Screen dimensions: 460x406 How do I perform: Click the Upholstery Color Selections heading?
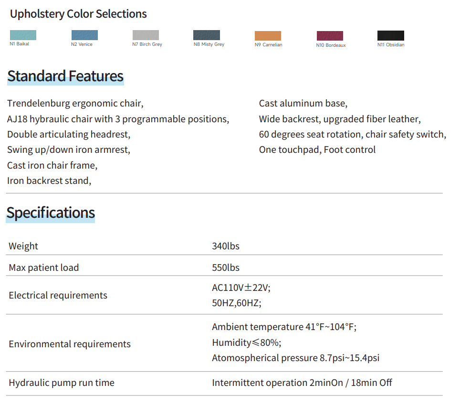click(x=78, y=14)
